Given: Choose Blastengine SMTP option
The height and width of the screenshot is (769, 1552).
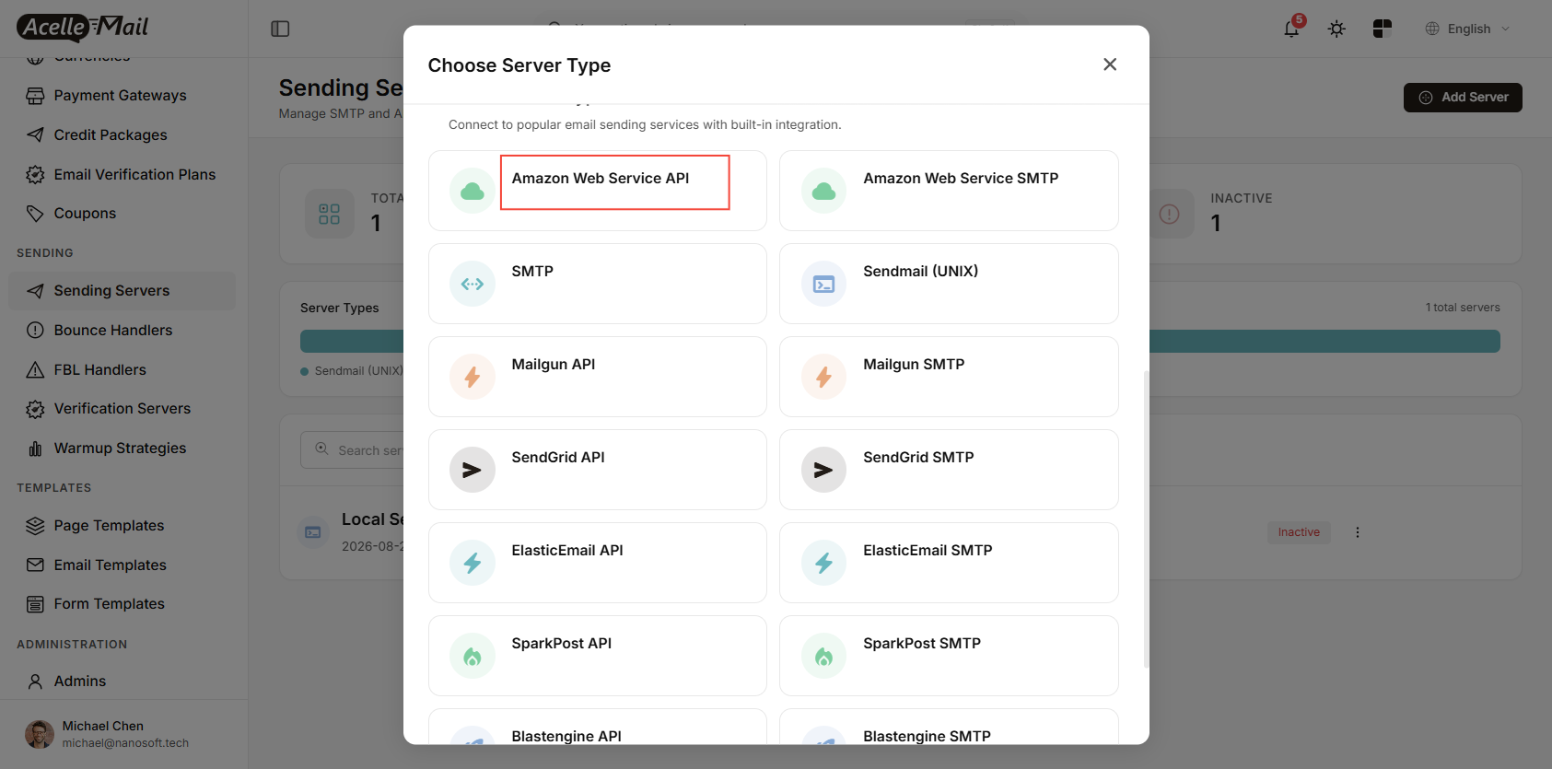Looking at the screenshot, I should (x=949, y=727).
